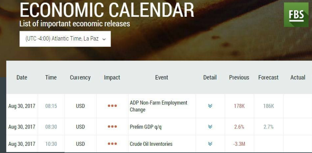
Task: Open the Crude Oil Inventories event
Action: click(151, 144)
